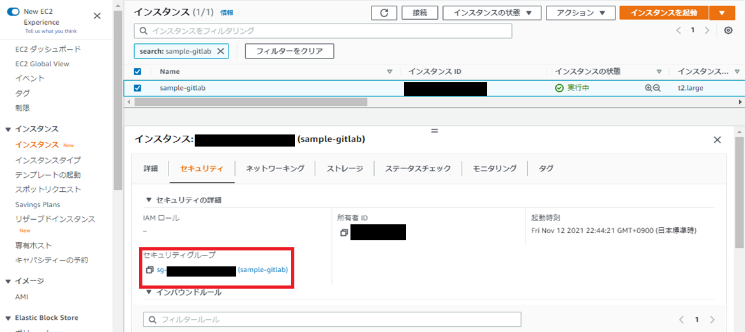The image size is (745, 332).
Task: Collapse the インバウンドルール section
Action: 149,292
